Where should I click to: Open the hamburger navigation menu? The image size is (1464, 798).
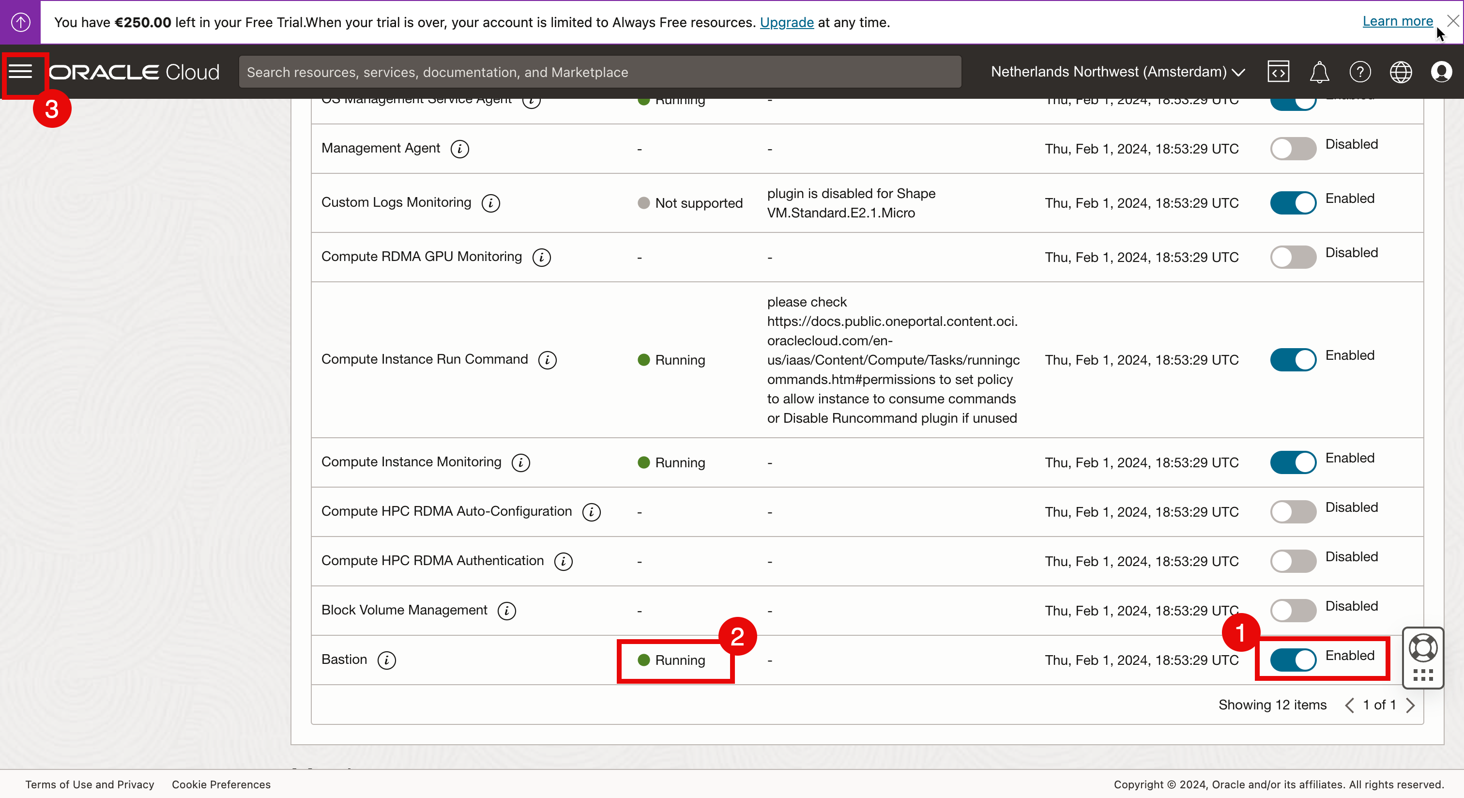[x=20, y=72]
